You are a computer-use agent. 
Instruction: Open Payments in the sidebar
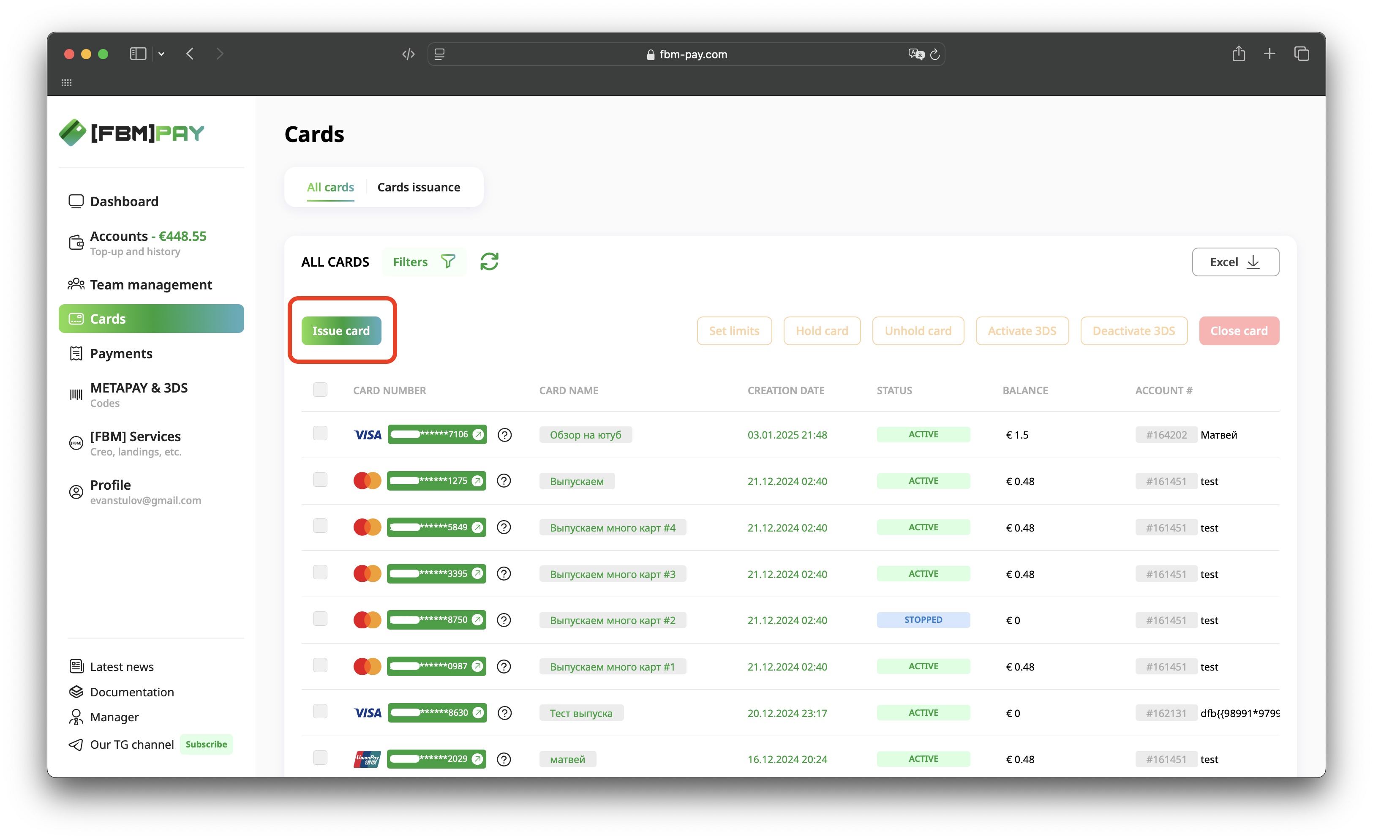tap(151, 353)
